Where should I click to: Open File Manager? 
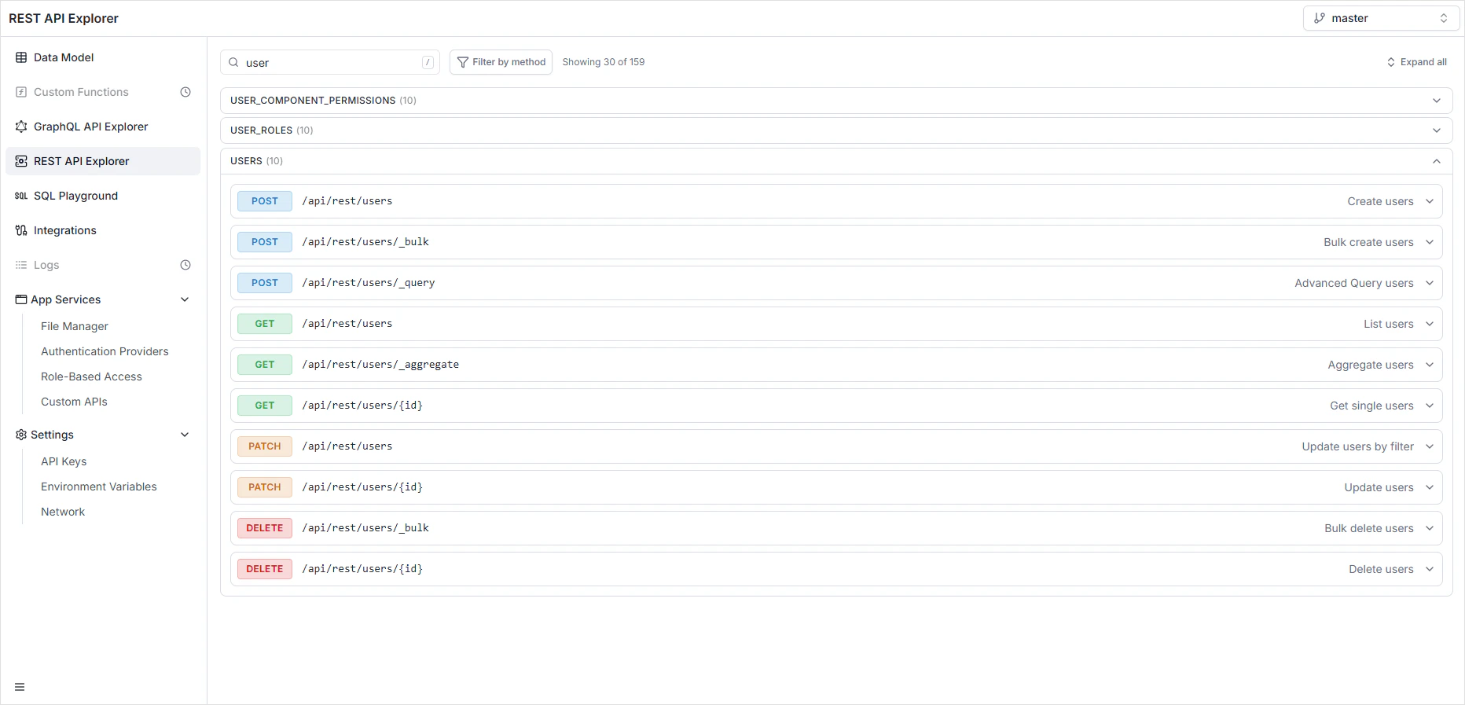click(x=75, y=326)
